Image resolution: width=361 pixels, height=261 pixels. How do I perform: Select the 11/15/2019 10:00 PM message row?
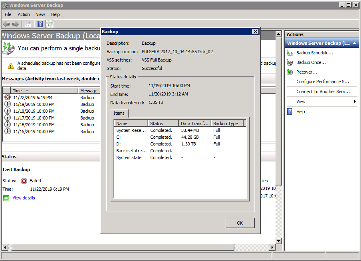coord(52,131)
